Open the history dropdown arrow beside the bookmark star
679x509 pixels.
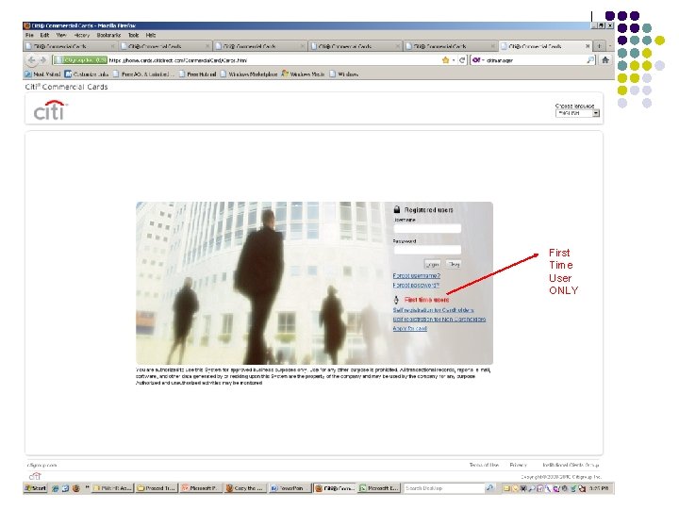point(454,60)
